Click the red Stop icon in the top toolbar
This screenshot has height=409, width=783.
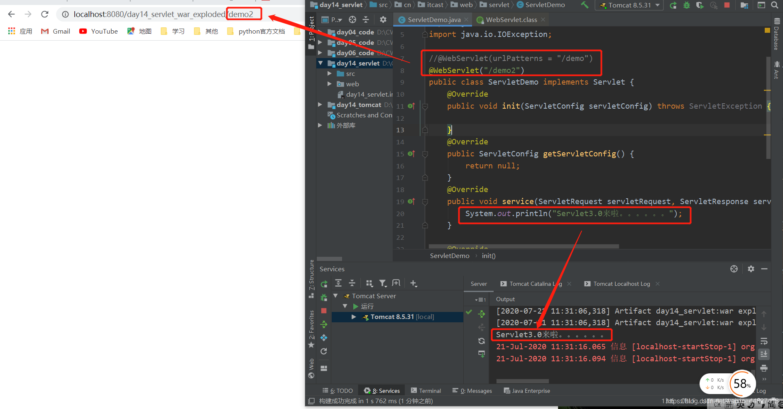(727, 5)
